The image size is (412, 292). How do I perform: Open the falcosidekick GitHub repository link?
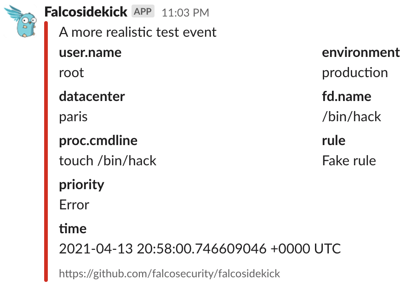point(169,273)
